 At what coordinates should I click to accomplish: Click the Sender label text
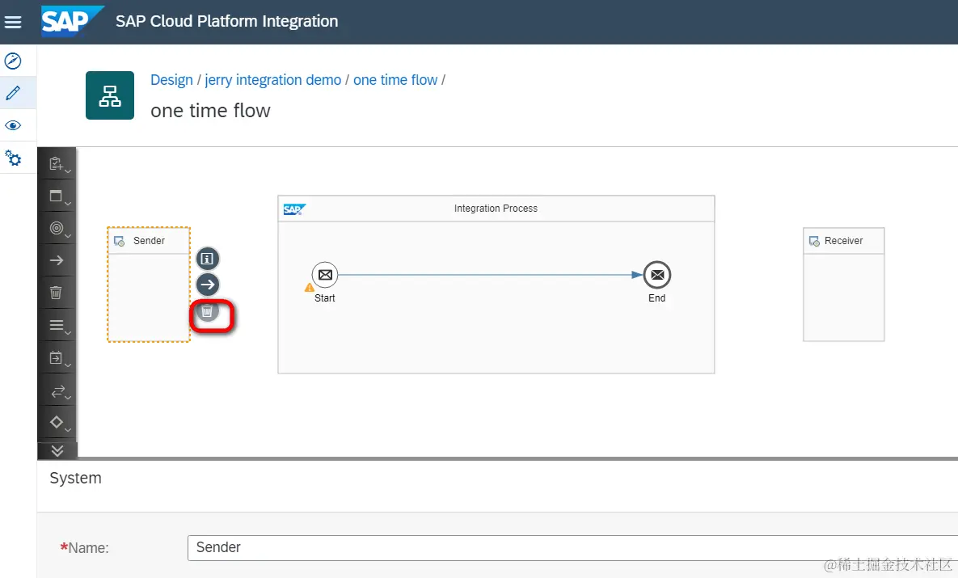(x=149, y=241)
